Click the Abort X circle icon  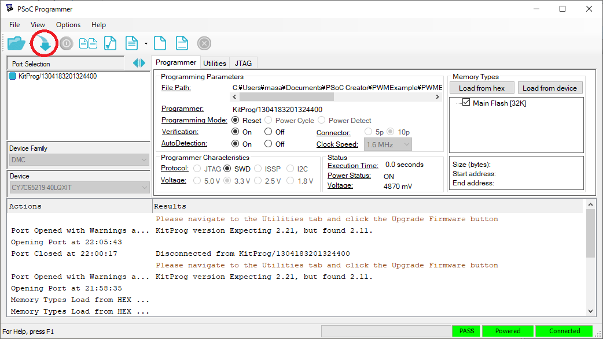pyautogui.click(x=204, y=43)
